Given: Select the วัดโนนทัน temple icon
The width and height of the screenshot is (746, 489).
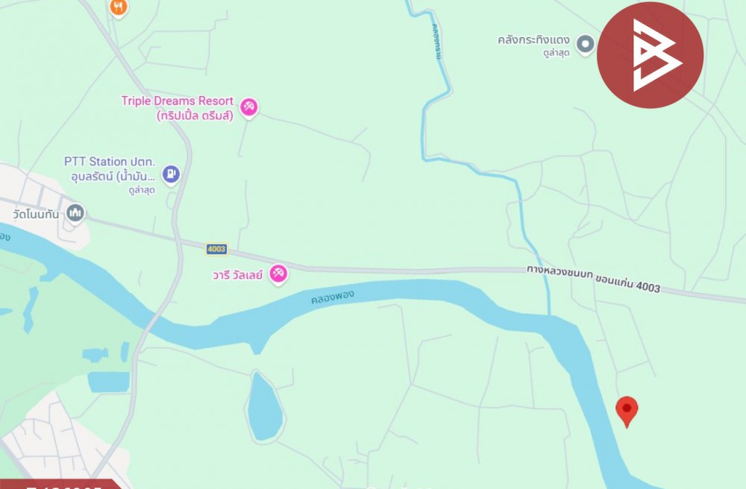Looking at the screenshot, I should pyautogui.click(x=75, y=213).
